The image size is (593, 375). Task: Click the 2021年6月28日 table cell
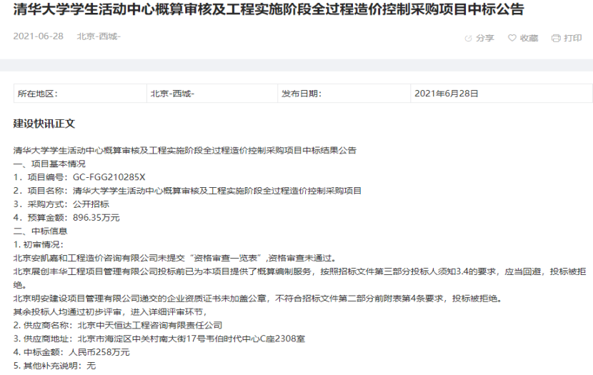pos(447,94)
